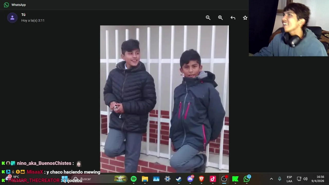Open ESP LAA language switcher
The image size is (329, 185).
[289, 179]
